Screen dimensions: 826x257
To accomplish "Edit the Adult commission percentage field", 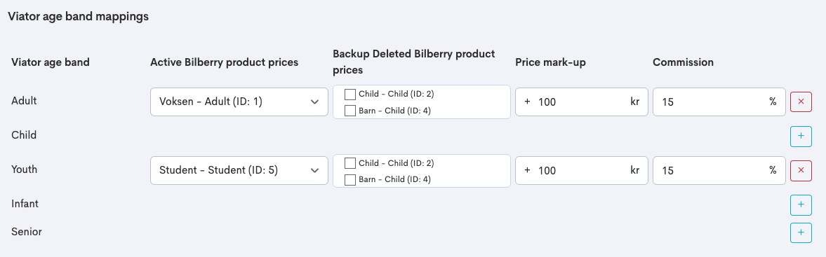I will click(719, 102).
